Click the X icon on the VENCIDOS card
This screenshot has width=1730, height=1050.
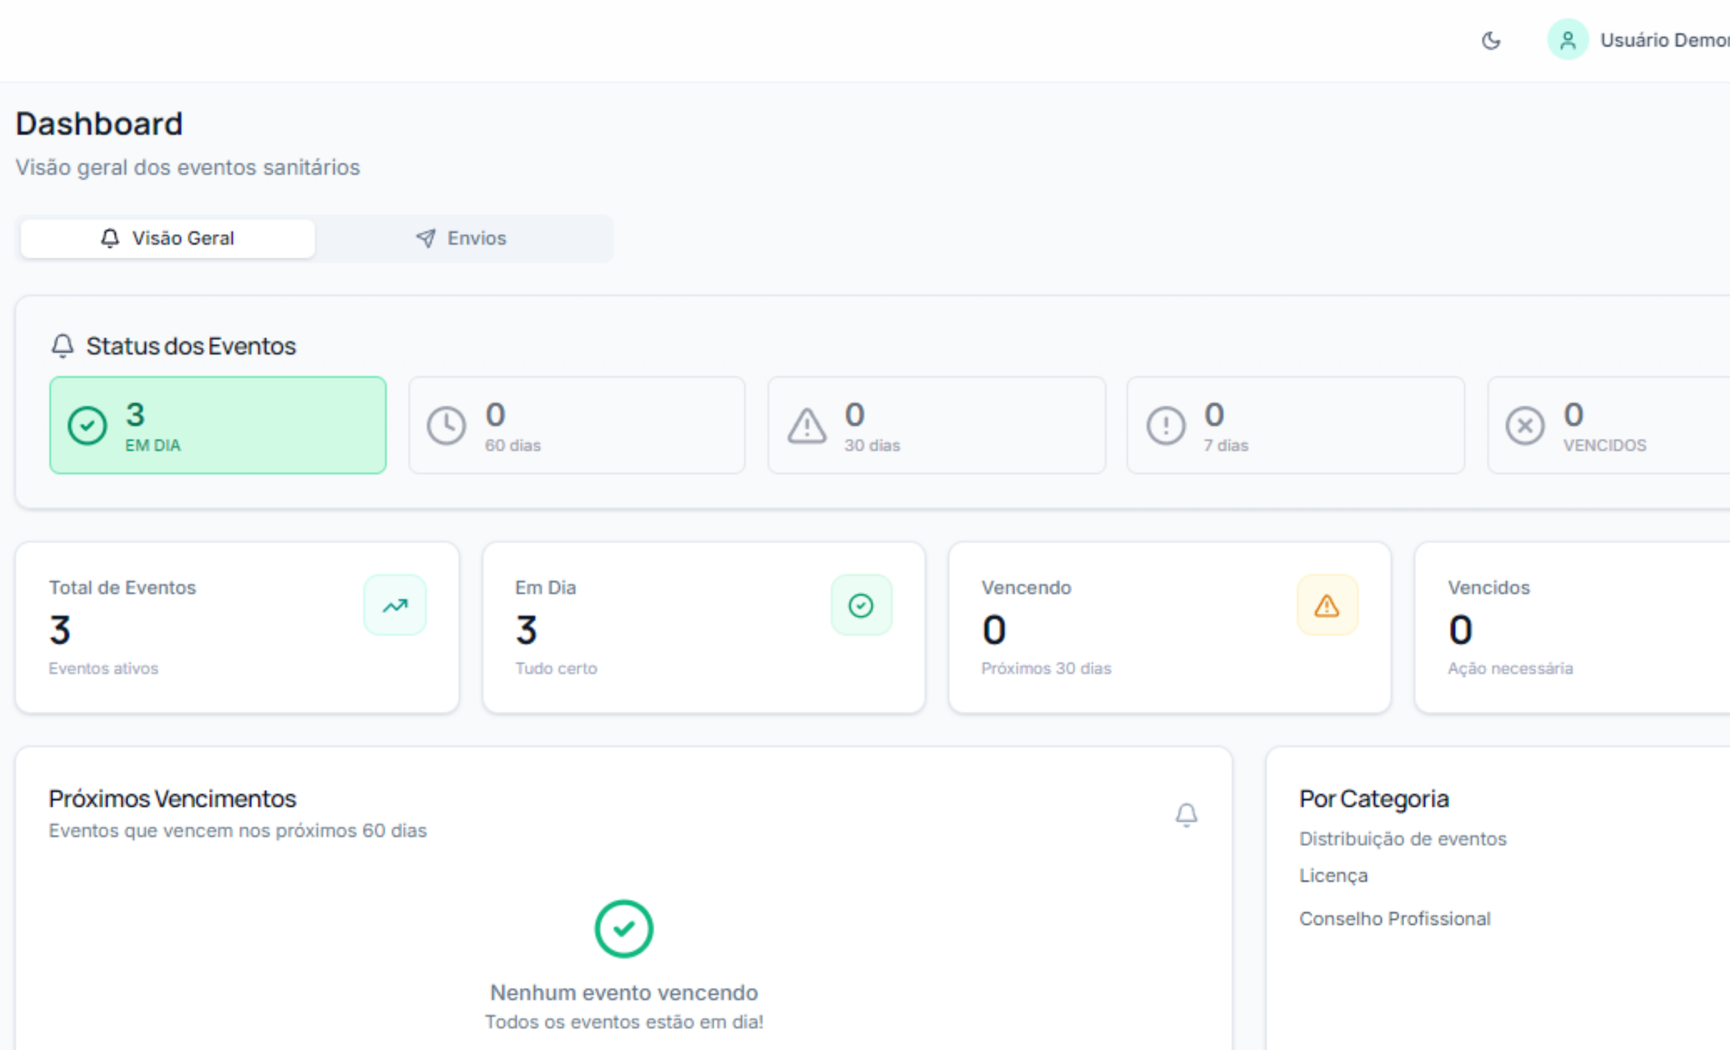[x=1524, y=425]
